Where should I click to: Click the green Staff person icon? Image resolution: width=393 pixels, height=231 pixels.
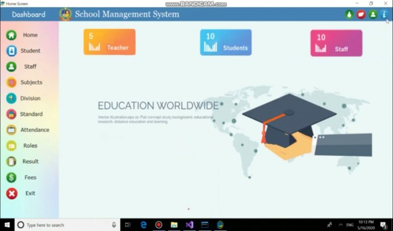tap(12, 66)
